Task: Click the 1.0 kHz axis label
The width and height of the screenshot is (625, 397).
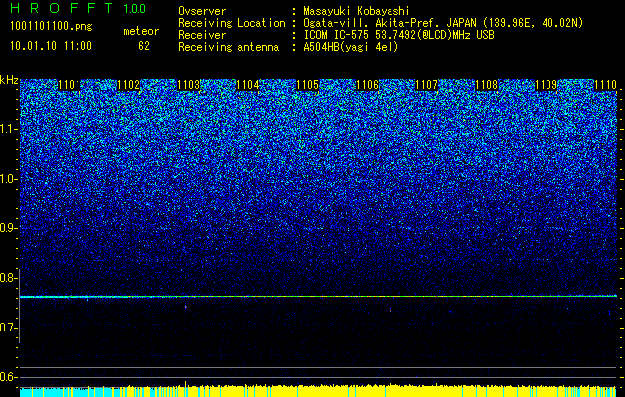Action: pos(8,179)
